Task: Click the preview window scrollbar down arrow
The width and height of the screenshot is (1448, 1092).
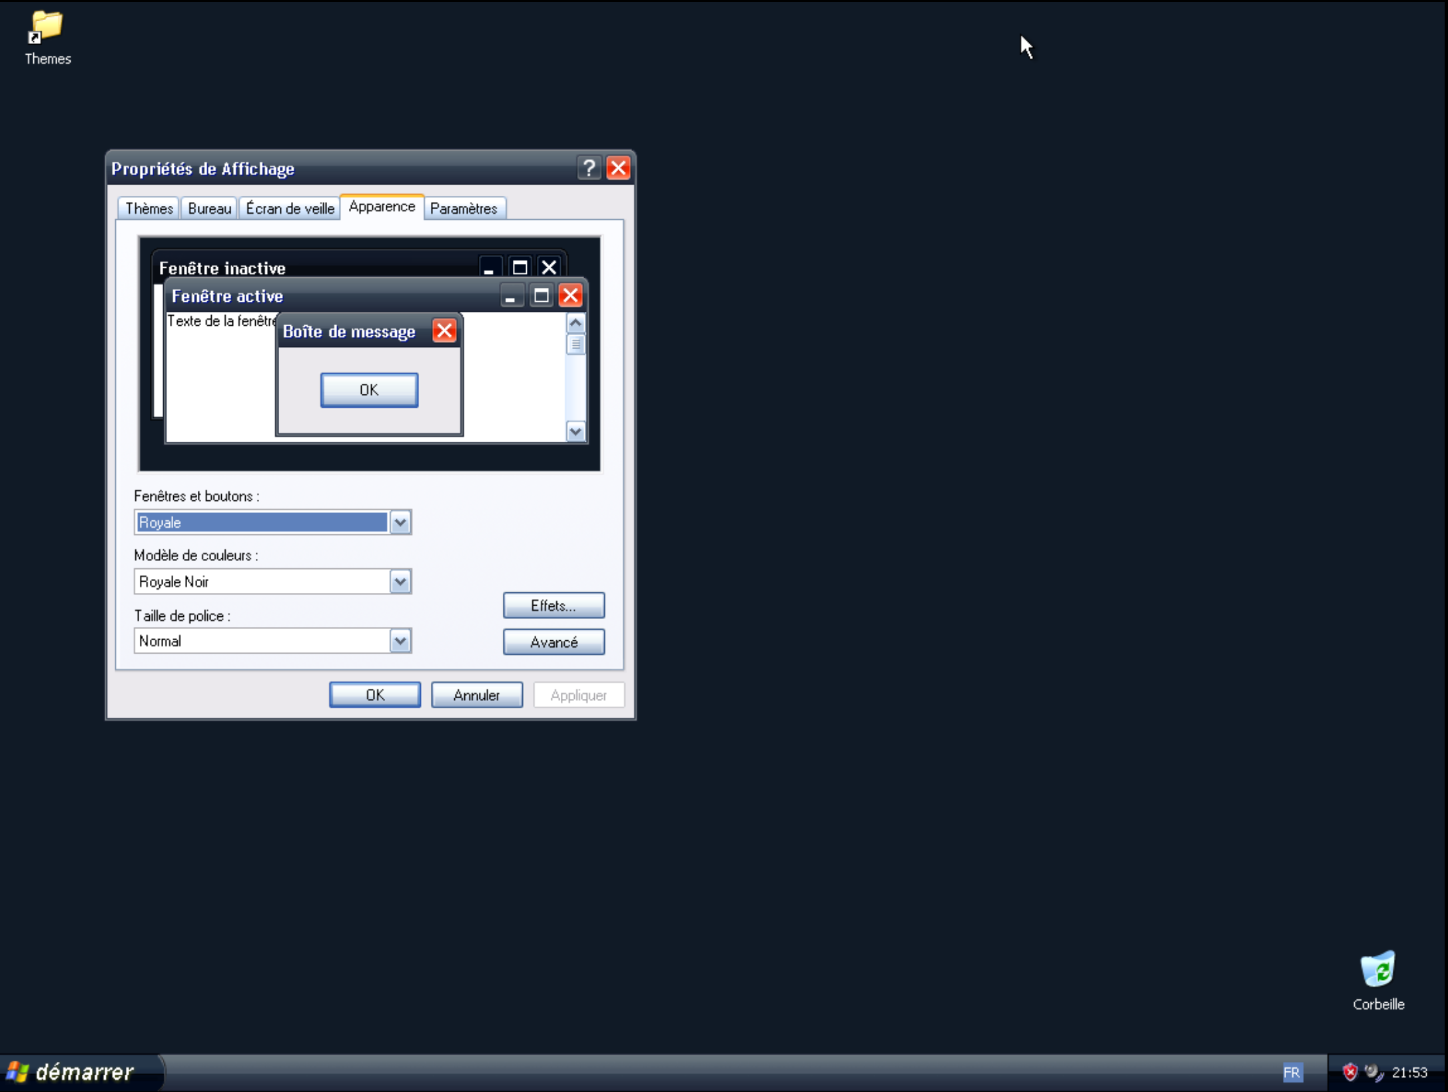Action: coord(575,432)
